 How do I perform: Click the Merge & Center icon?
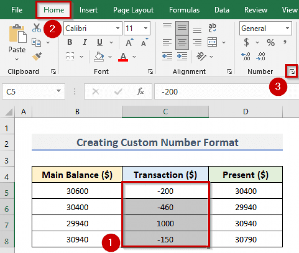tap(212, 42)
